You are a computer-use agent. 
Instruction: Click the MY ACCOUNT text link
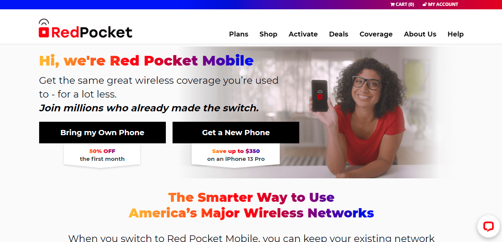443,4
